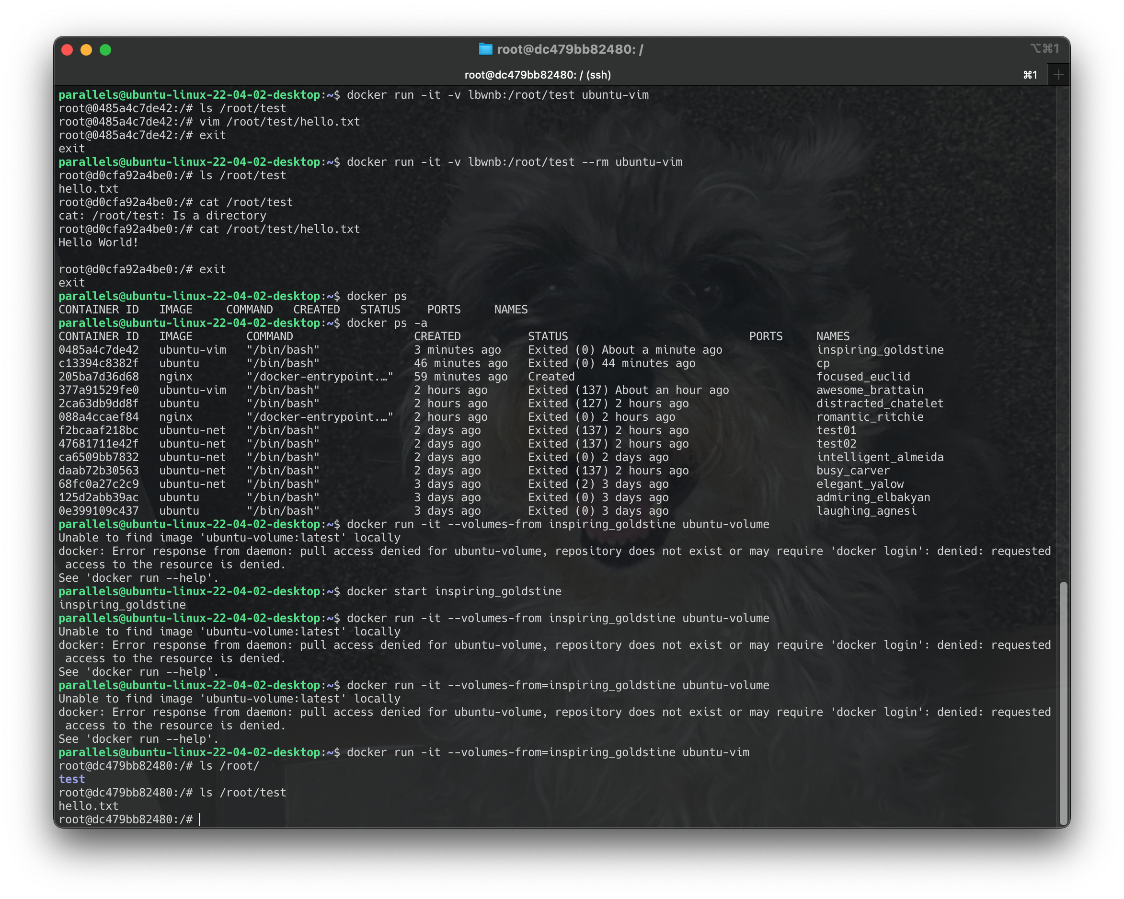Click '46 minutes ago' created time
Viewport: 1124px width, 899px height.
tap(461, 363)
